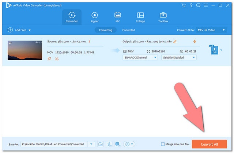The width and height of the screenshot is (234, 153).
Task: Select the Converting tab
Action: point(106,30)
